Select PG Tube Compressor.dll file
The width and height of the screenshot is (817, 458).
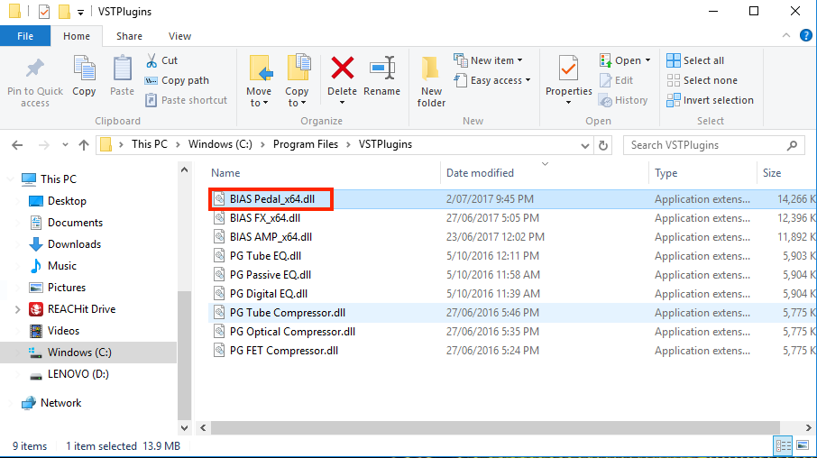[x=287, y=313]
